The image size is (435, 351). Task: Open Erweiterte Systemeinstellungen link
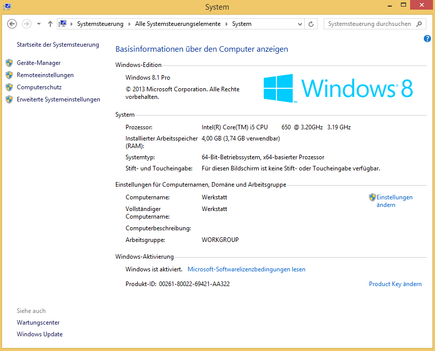(x=58, y=99)
